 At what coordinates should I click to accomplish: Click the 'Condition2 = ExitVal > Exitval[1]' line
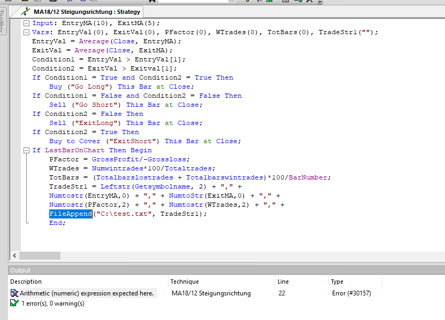click(x=104, y=68)
